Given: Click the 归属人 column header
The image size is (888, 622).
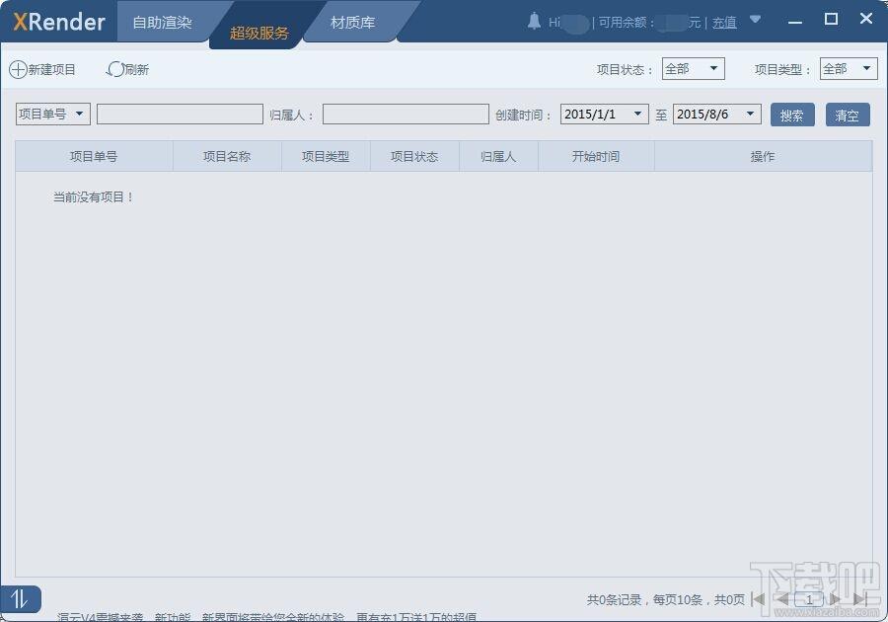Looking at the screenshot, I should click(498, 156).
